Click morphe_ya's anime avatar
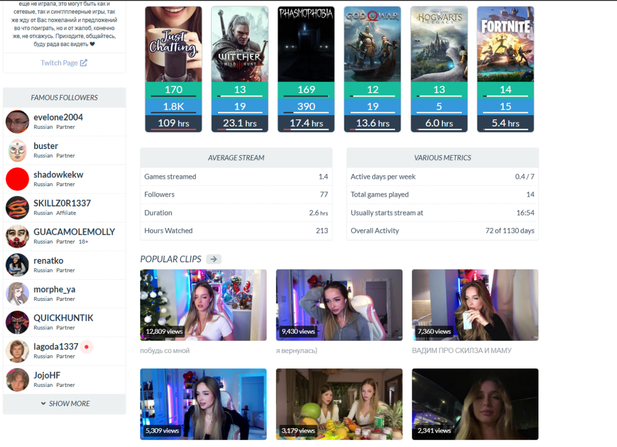 tap(17, 294)
